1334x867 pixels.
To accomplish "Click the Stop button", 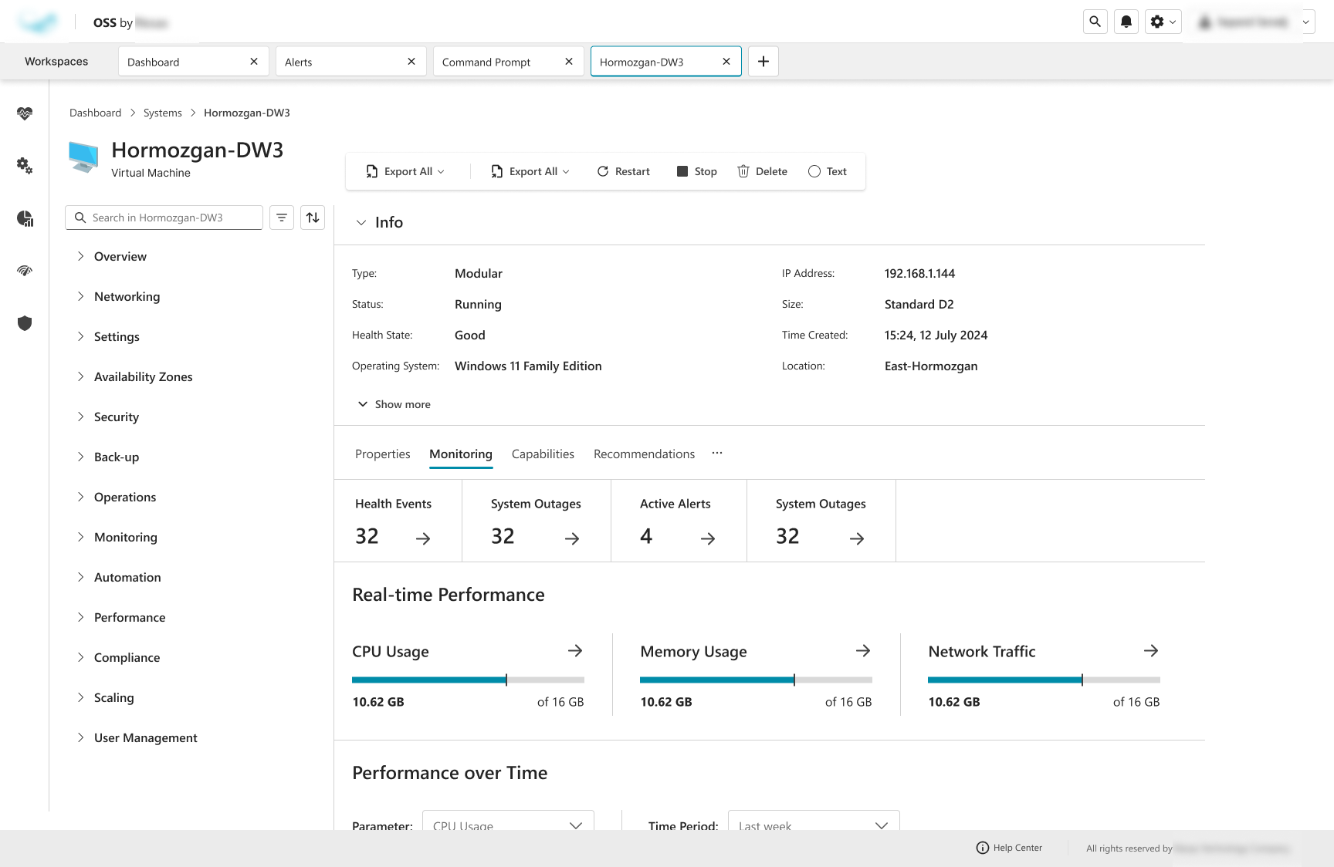I will click(696, 171).
